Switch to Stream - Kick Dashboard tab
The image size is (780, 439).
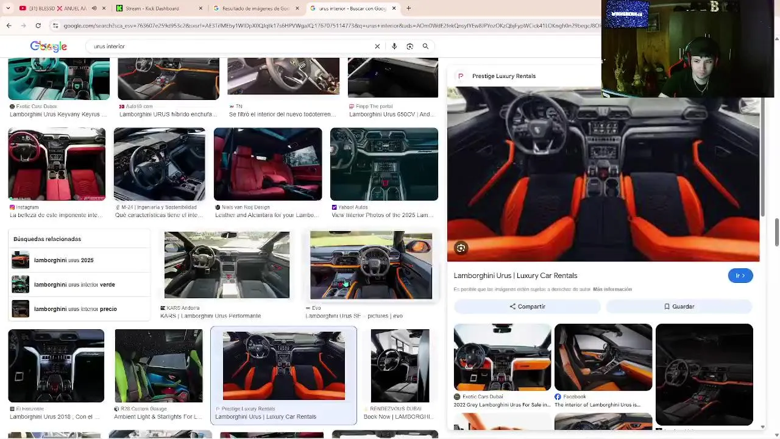pyautogui.click(x=157, y=9)
